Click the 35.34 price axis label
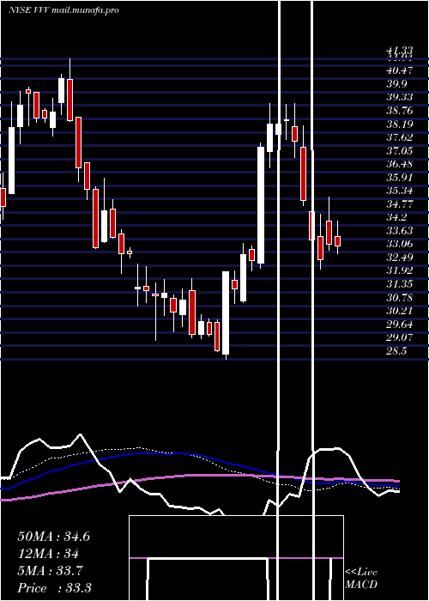Image resolution: width=429 pixels, height=601 pixels. [399, 191]
